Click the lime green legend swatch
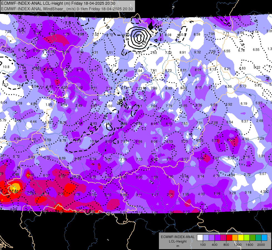Image resolution: width=272 pixels, height=250 pixels. click(x=247, y=237)
